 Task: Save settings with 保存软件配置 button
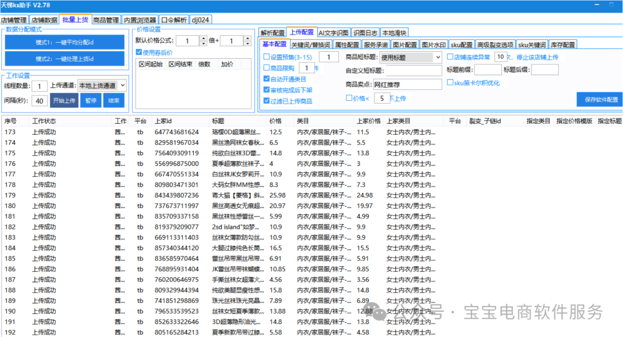point(601,99)
